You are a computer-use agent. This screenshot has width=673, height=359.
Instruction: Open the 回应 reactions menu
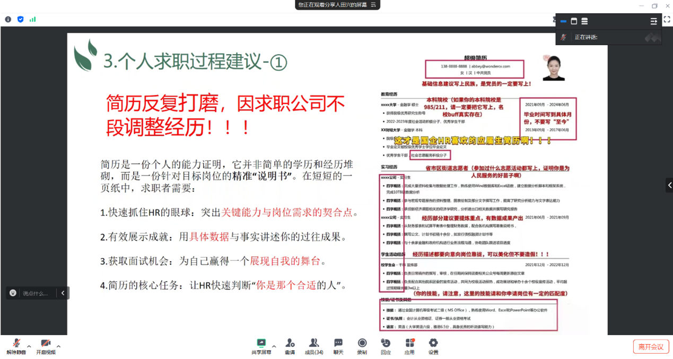point(386,346)
